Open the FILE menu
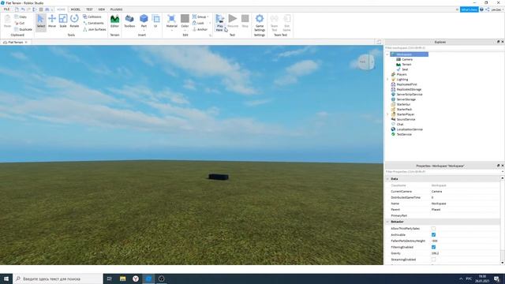The height and width of the screenshot is (284, 505). (x=6, y=9)
